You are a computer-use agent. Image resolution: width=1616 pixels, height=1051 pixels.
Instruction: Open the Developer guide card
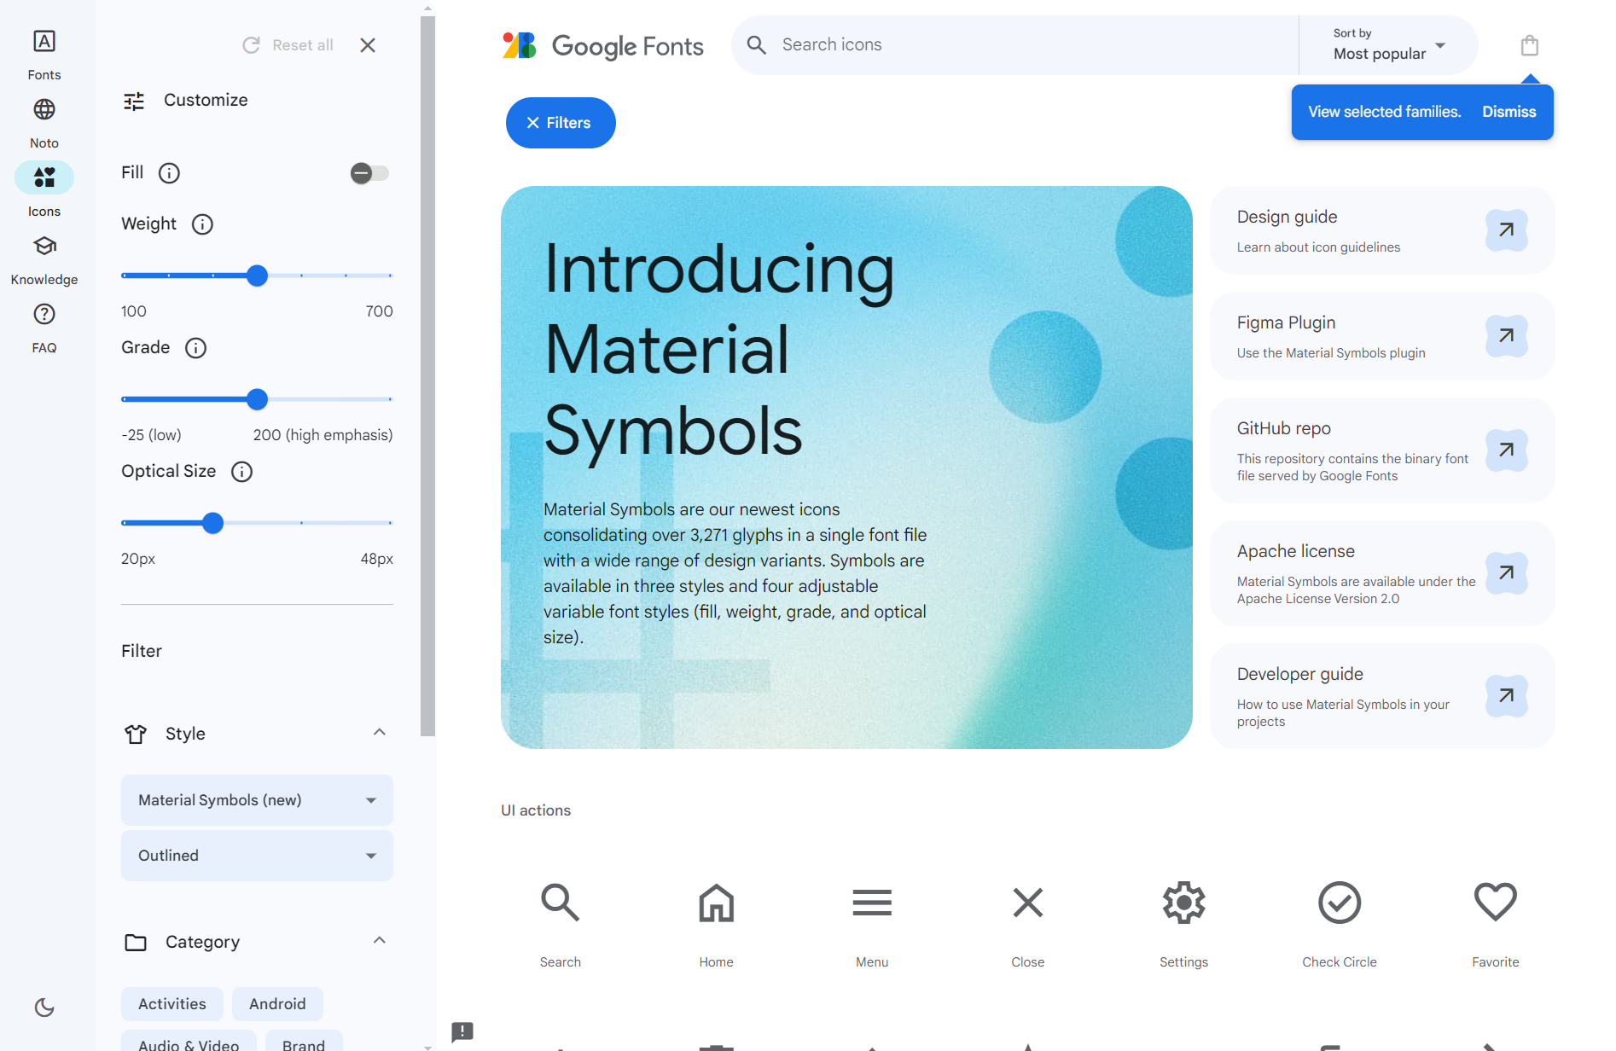1382,696
